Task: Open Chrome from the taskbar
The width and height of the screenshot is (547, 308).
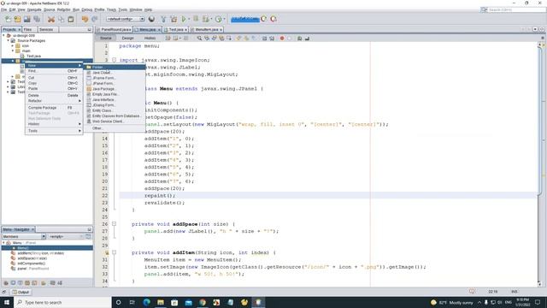Action: point(203,302)
